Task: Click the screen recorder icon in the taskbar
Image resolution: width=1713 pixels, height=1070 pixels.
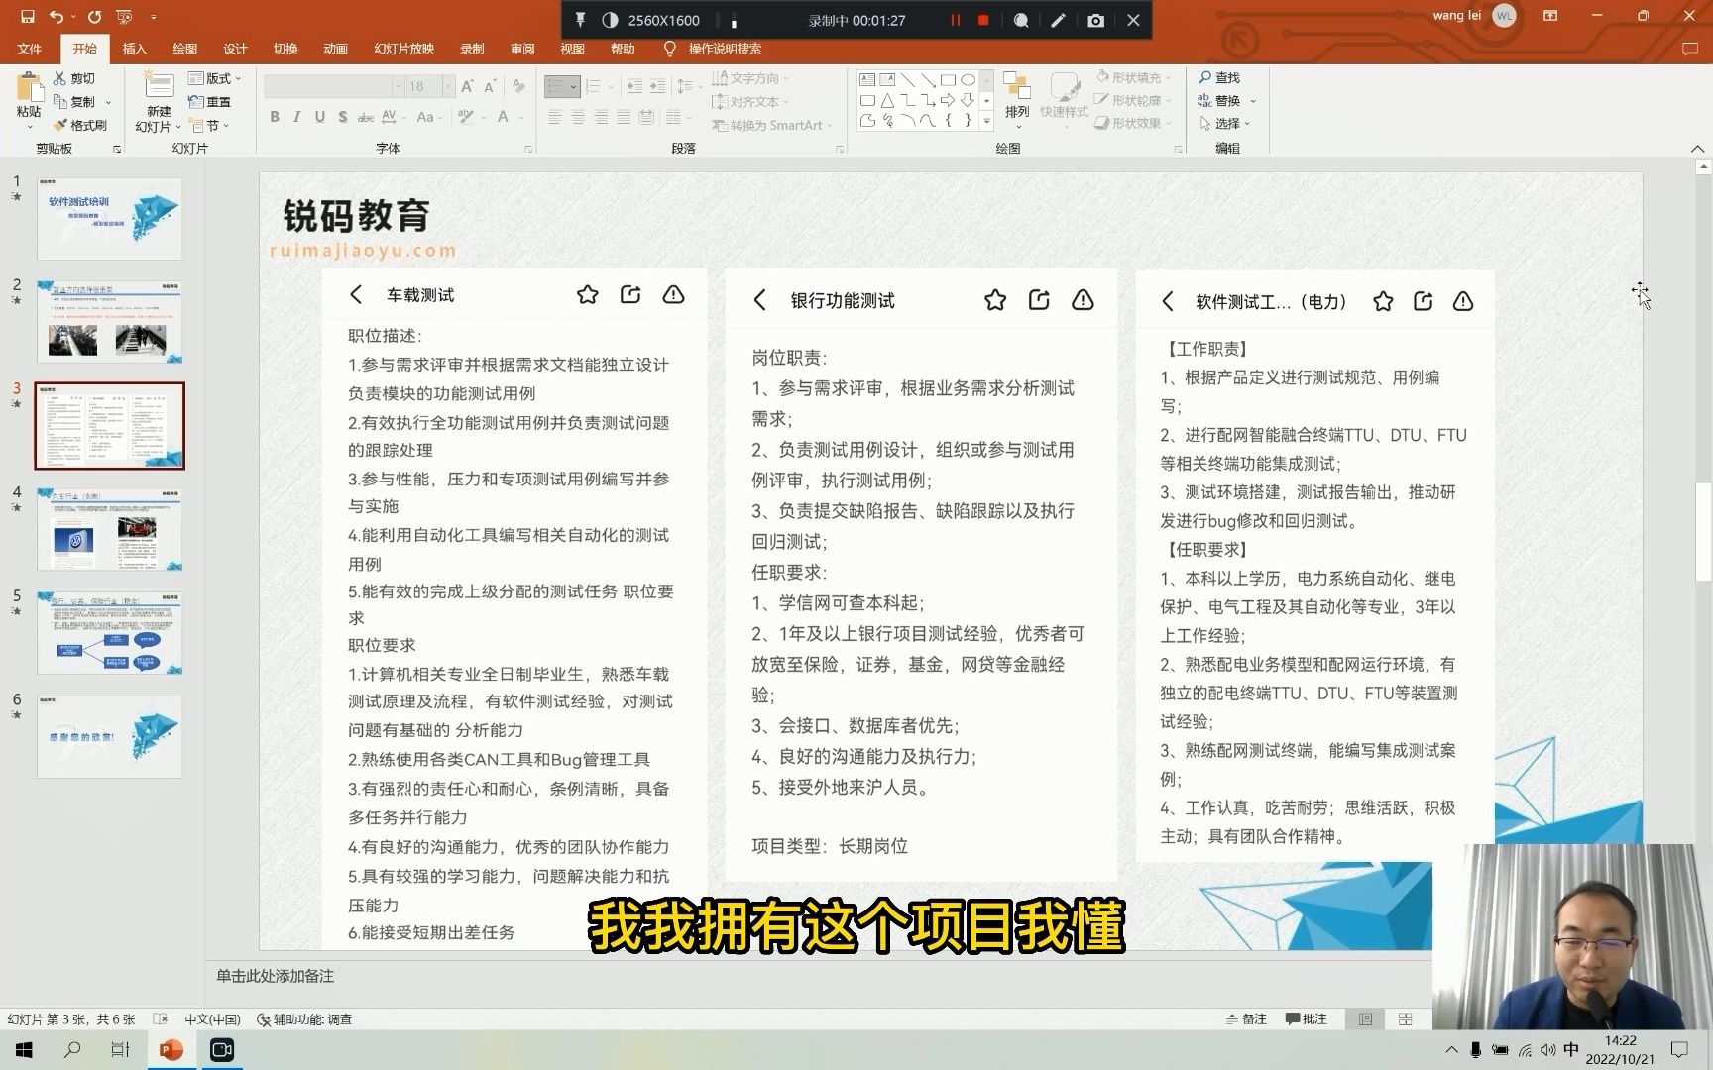Action: pos(222,1049)
